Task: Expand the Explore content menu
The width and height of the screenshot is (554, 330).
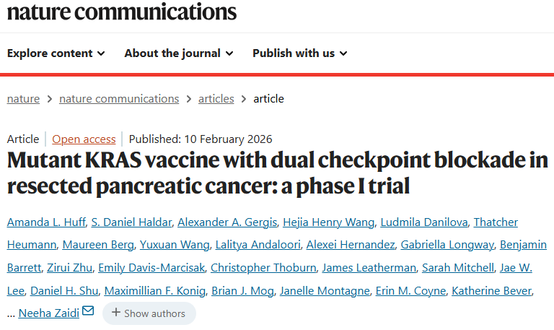Action: [x=56, y=53]
